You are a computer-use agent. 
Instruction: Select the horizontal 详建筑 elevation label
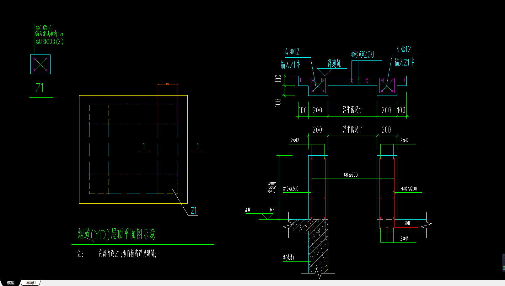click(x=334, y=64)
